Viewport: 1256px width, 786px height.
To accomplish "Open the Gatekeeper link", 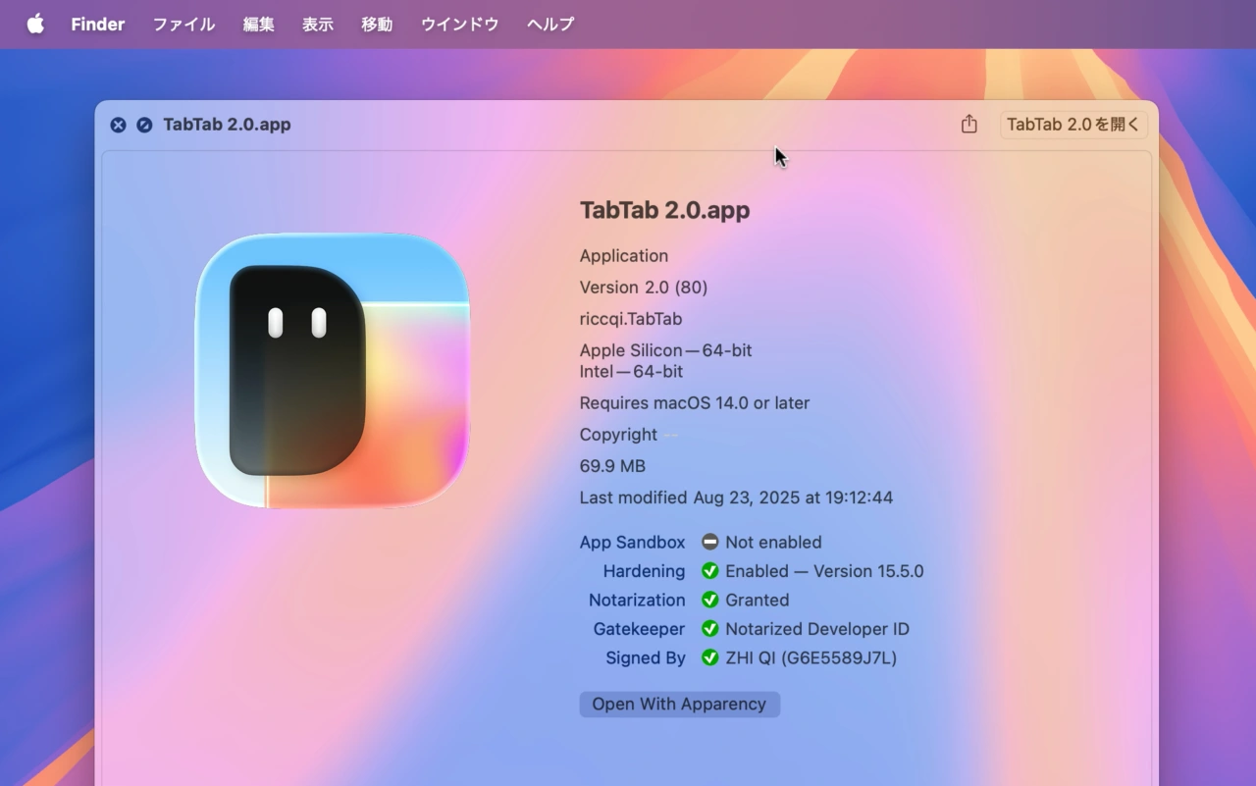I will 639,628.
